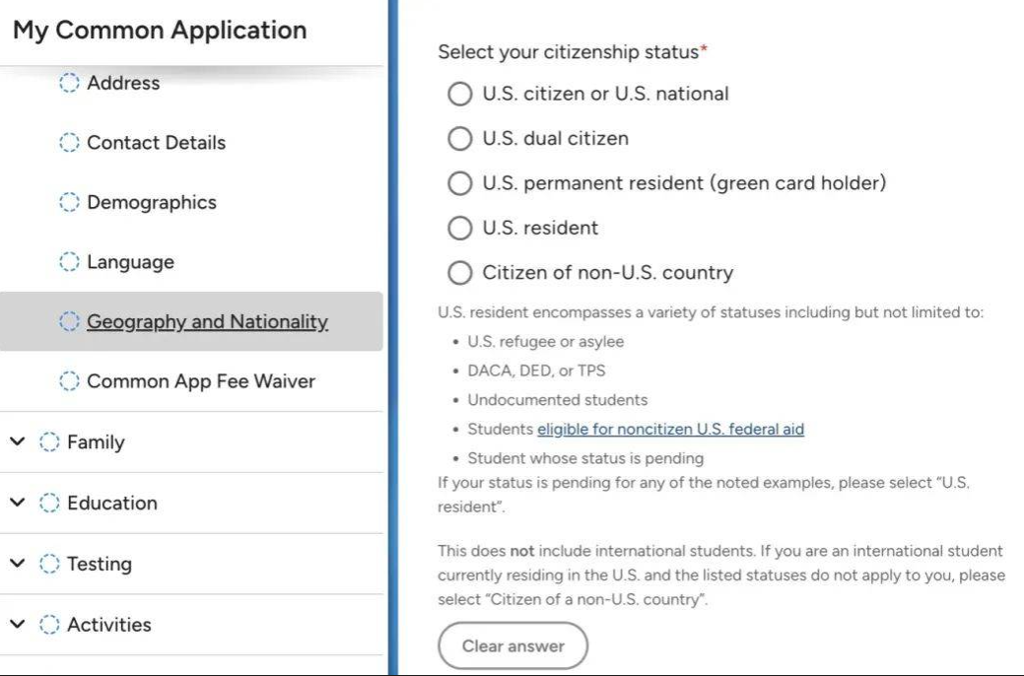
Task: Choose the U.S. resident radio button
Action: pyautogui.click(x=459, y=228)
